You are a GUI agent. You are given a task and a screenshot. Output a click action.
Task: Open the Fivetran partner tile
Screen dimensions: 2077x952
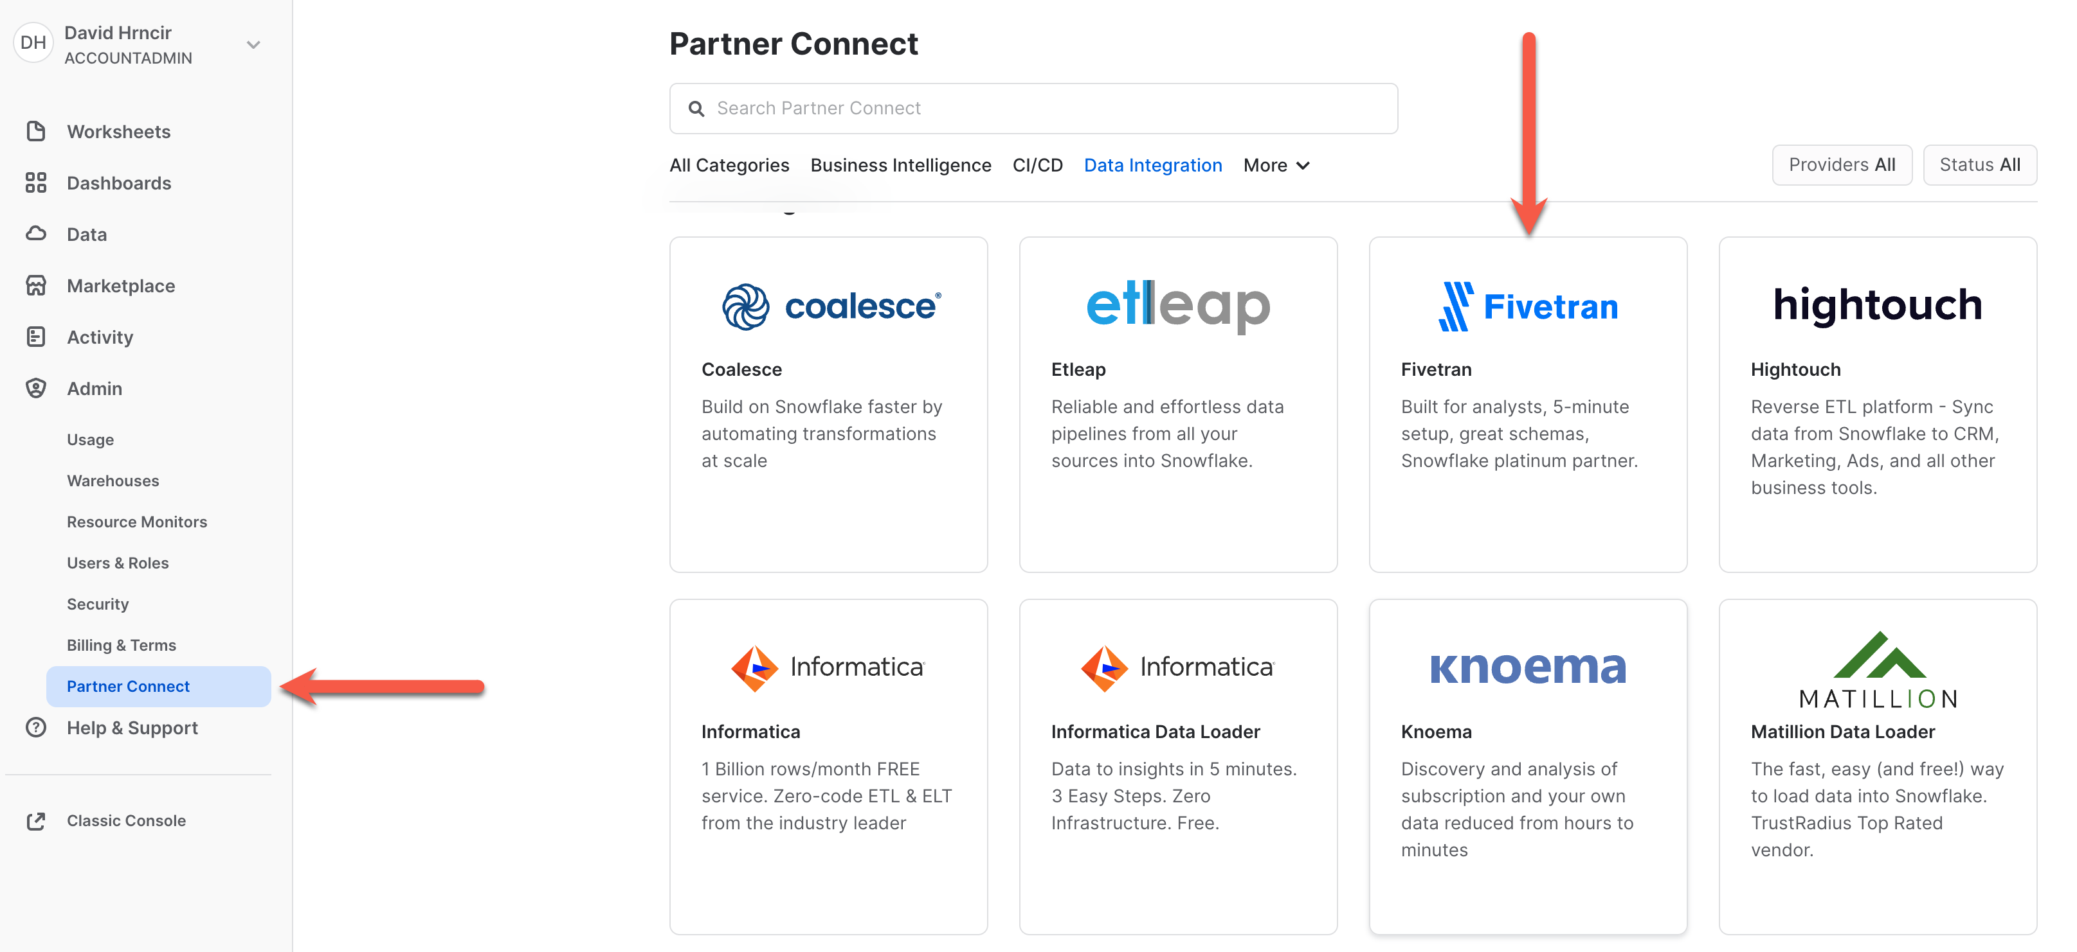point(1528,403)
